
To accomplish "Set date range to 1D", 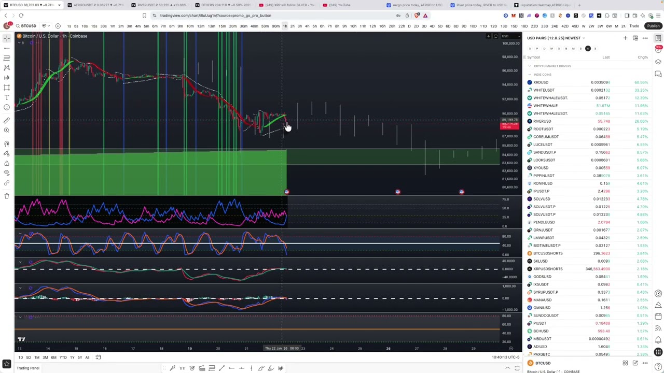I will click(x=20, y=357).
